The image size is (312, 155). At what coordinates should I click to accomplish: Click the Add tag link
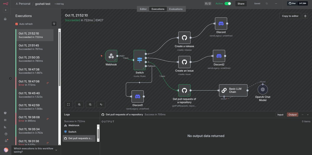coord(59,4)
